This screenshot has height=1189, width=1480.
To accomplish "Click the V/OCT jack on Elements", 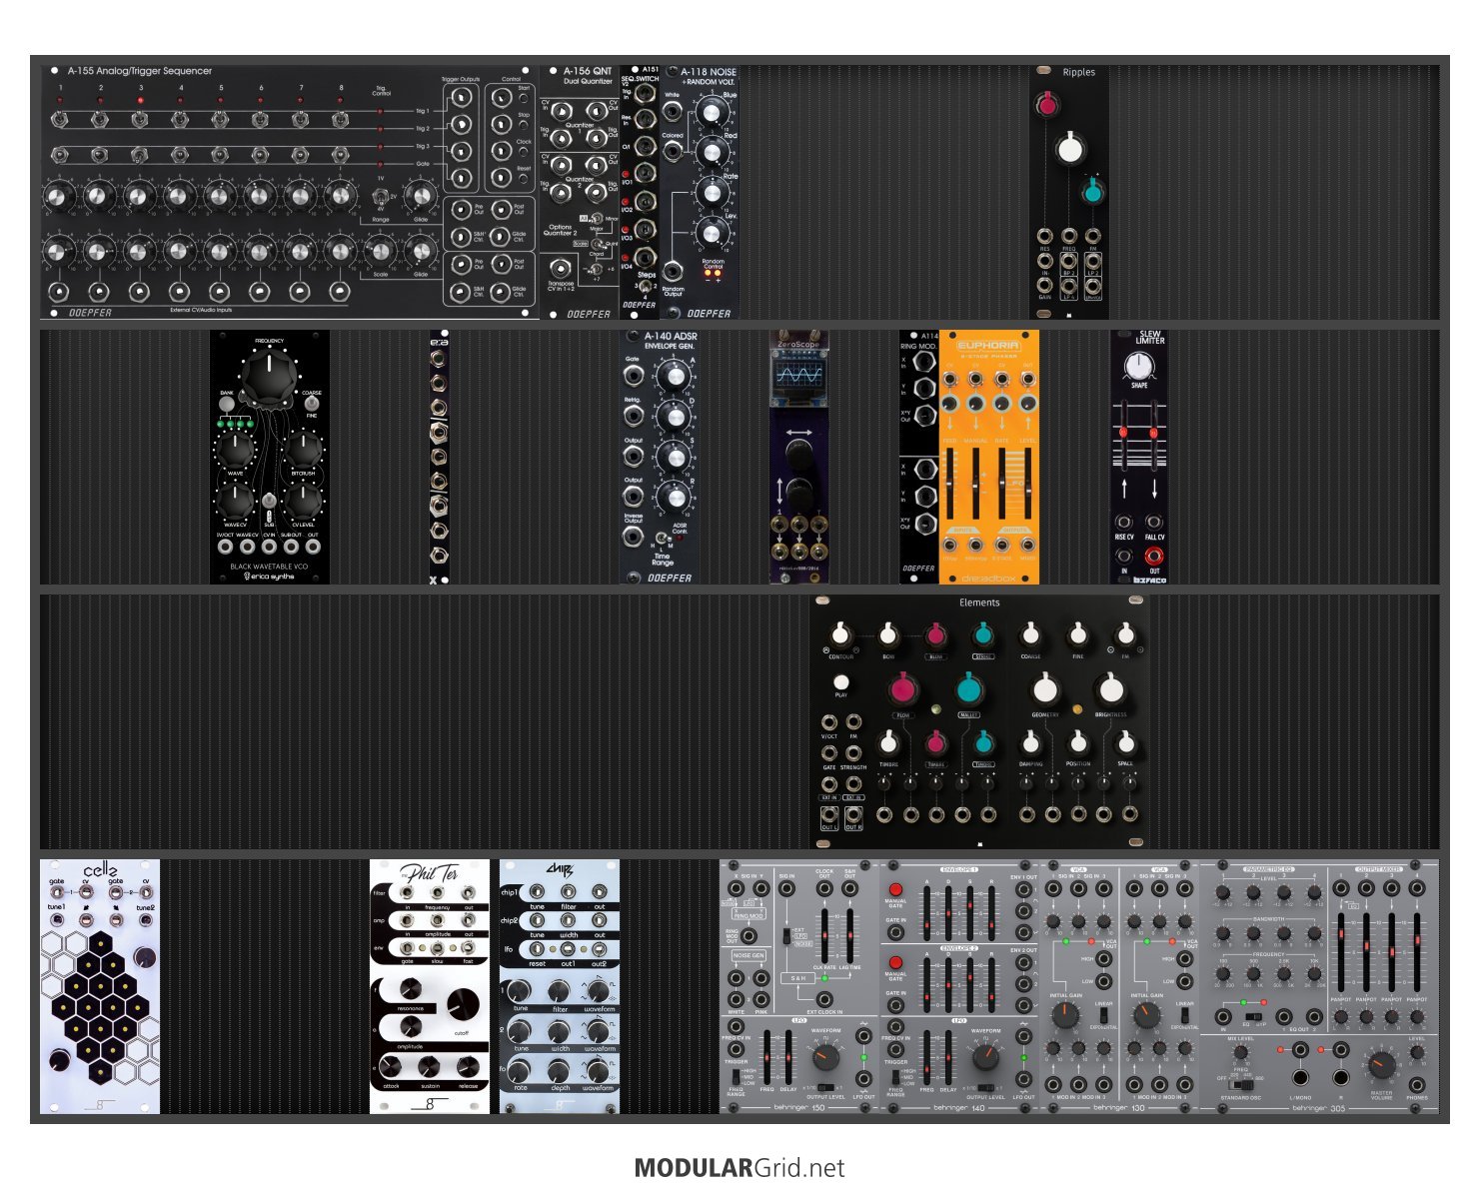I will coord(829,721).
